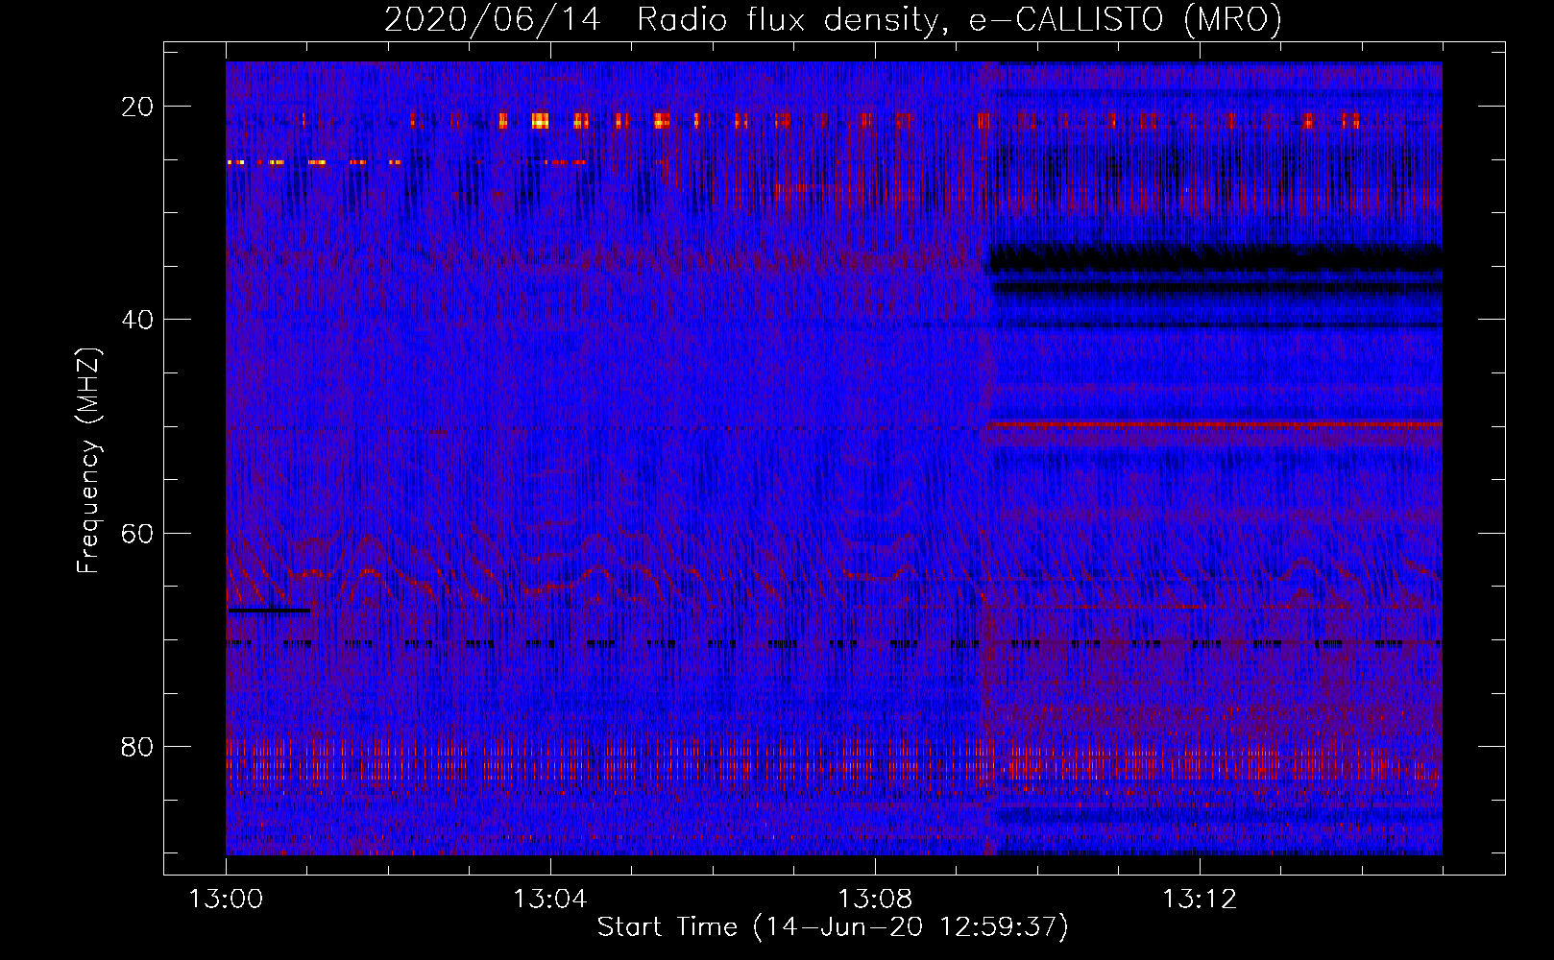Click the '13:00' time tick label

click(226, 900)
